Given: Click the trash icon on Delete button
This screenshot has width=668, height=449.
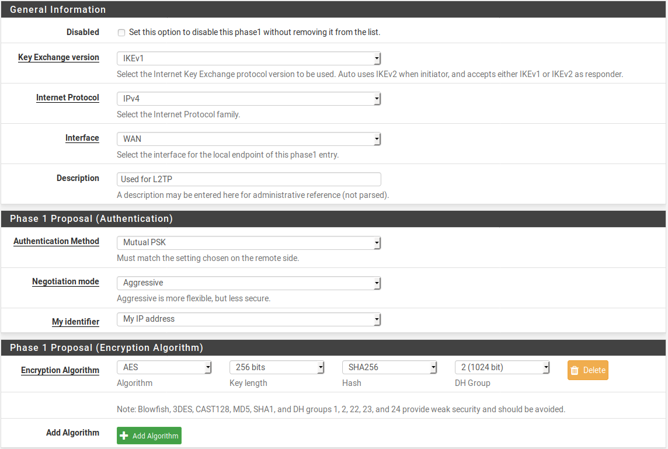Looking at the screenshot, I should (x=575, y=370).
